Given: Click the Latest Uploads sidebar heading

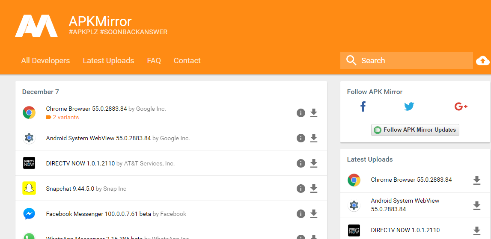Looking at the screenshot, I should [370, 159].
